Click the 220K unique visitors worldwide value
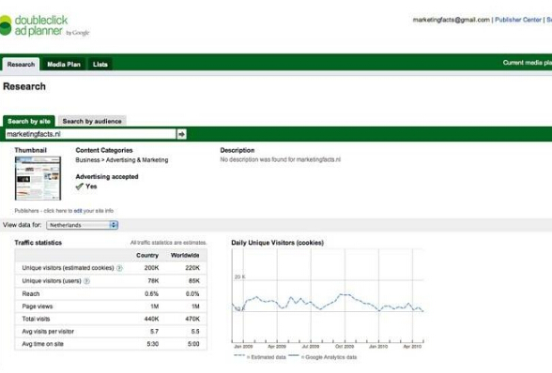The image size is (552, 373). (x=192, y=268)
